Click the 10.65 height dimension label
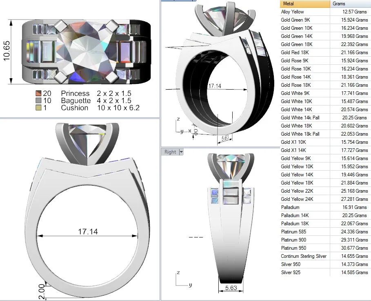371x301 pixels. (x=7, y=51)
